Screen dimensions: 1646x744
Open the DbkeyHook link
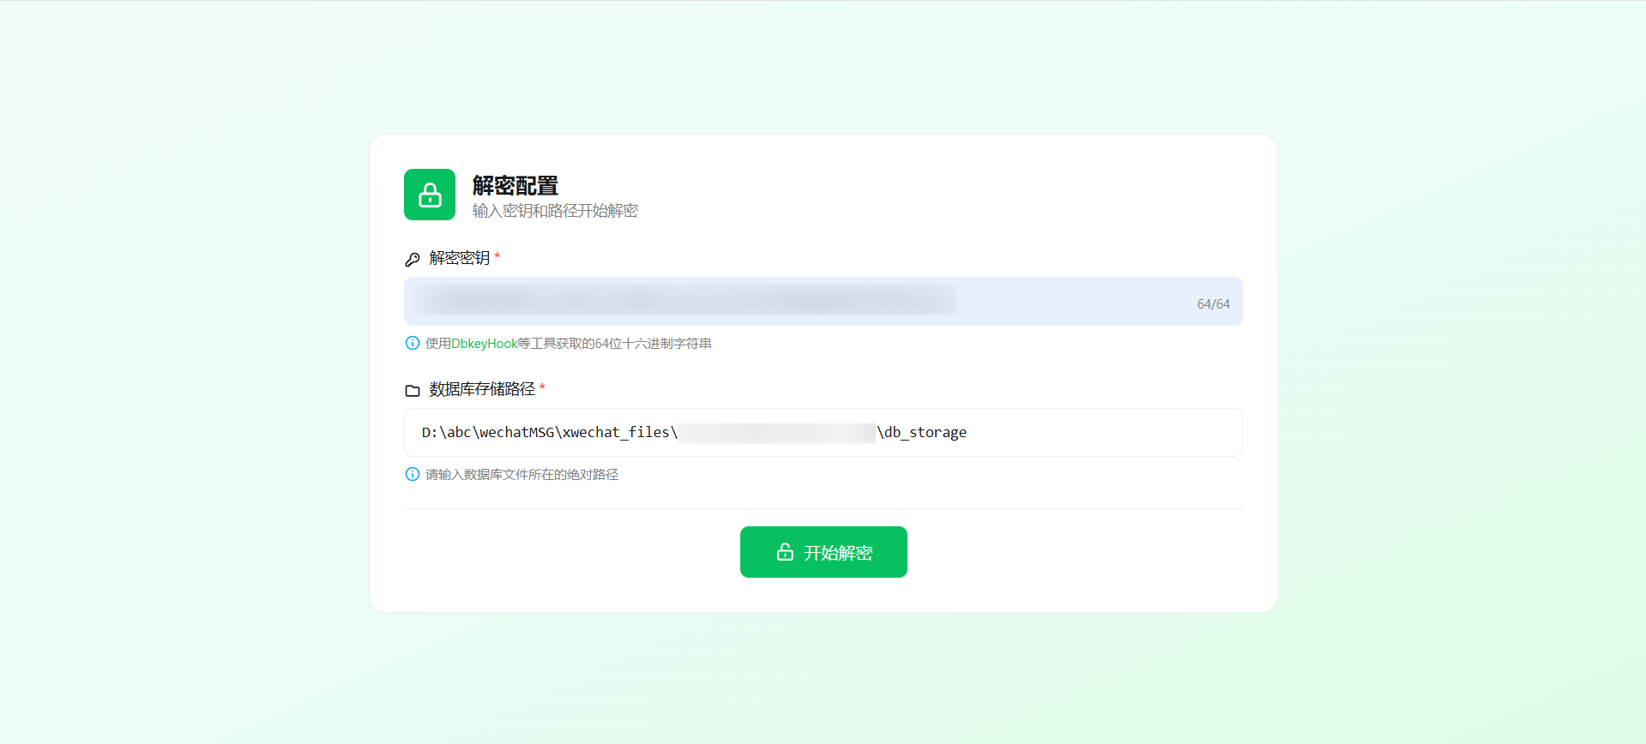tap(484, 344)
